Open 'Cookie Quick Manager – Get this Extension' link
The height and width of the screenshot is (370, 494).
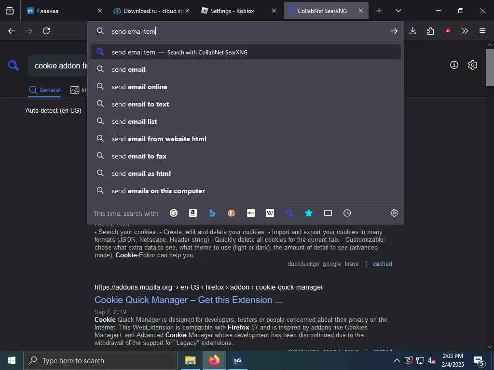[188, 300]
